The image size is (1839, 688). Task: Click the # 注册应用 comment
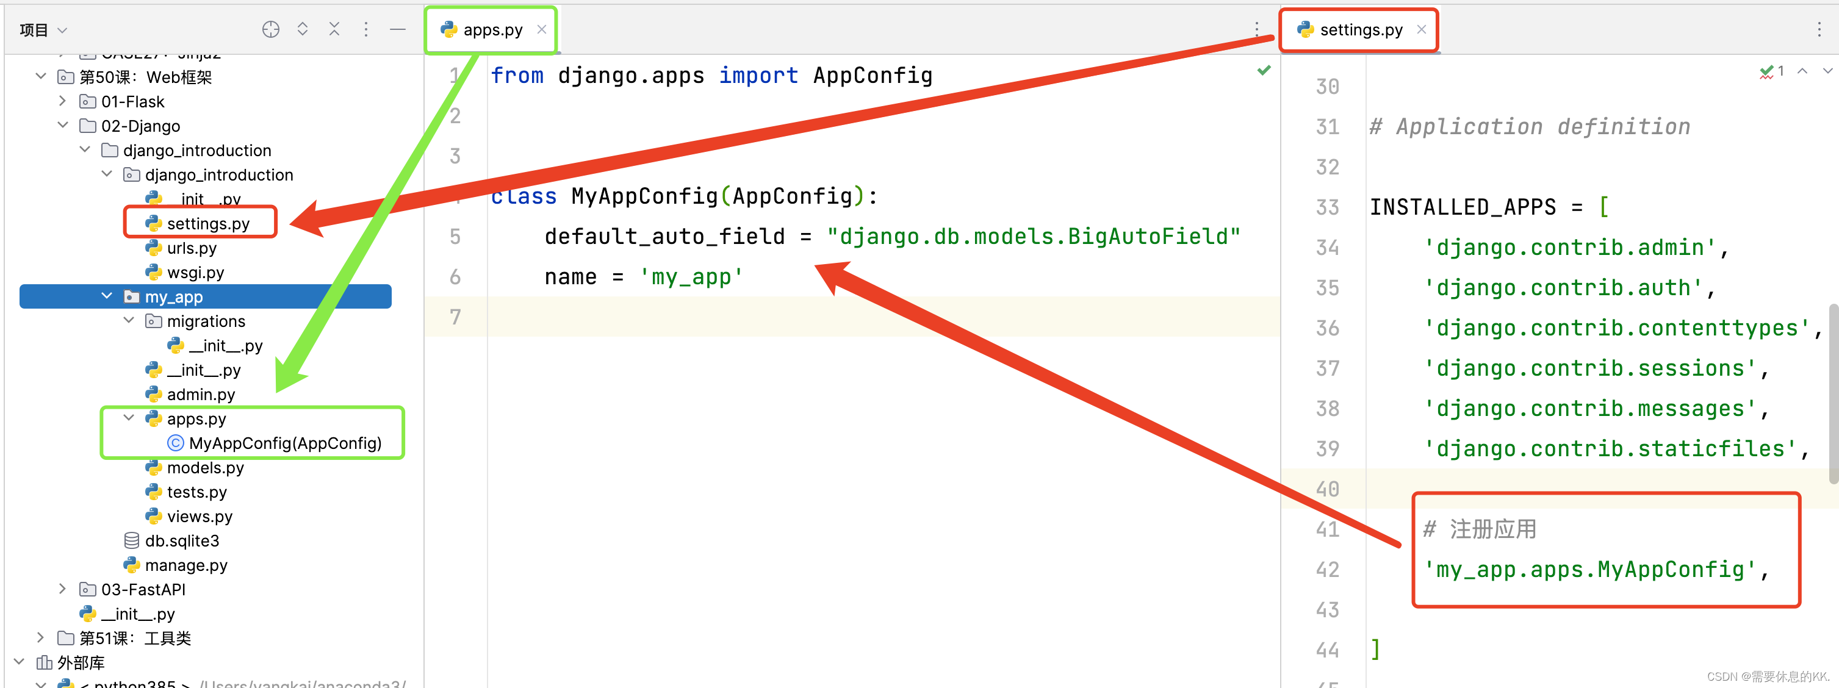coord(1479,529)
